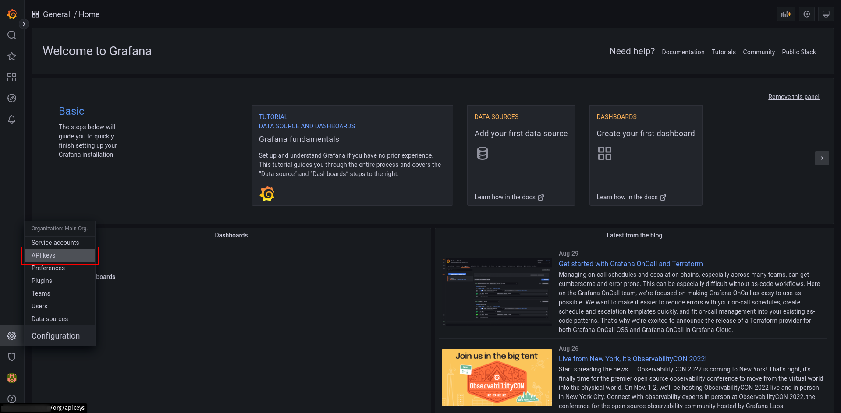Open Preferences from Configuration menu
Image resolution: width=841 pixels, height=413 pixels.
click(60, 268)
